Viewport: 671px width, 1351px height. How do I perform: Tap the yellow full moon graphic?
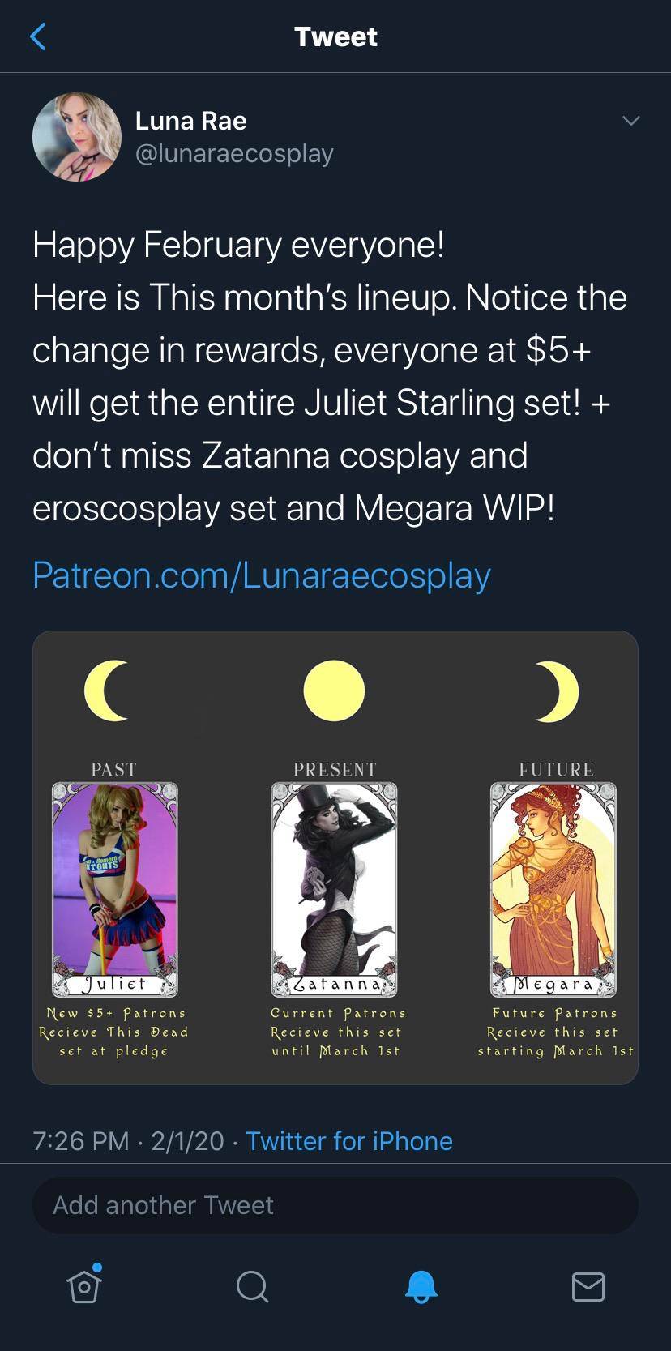[334, 690]
